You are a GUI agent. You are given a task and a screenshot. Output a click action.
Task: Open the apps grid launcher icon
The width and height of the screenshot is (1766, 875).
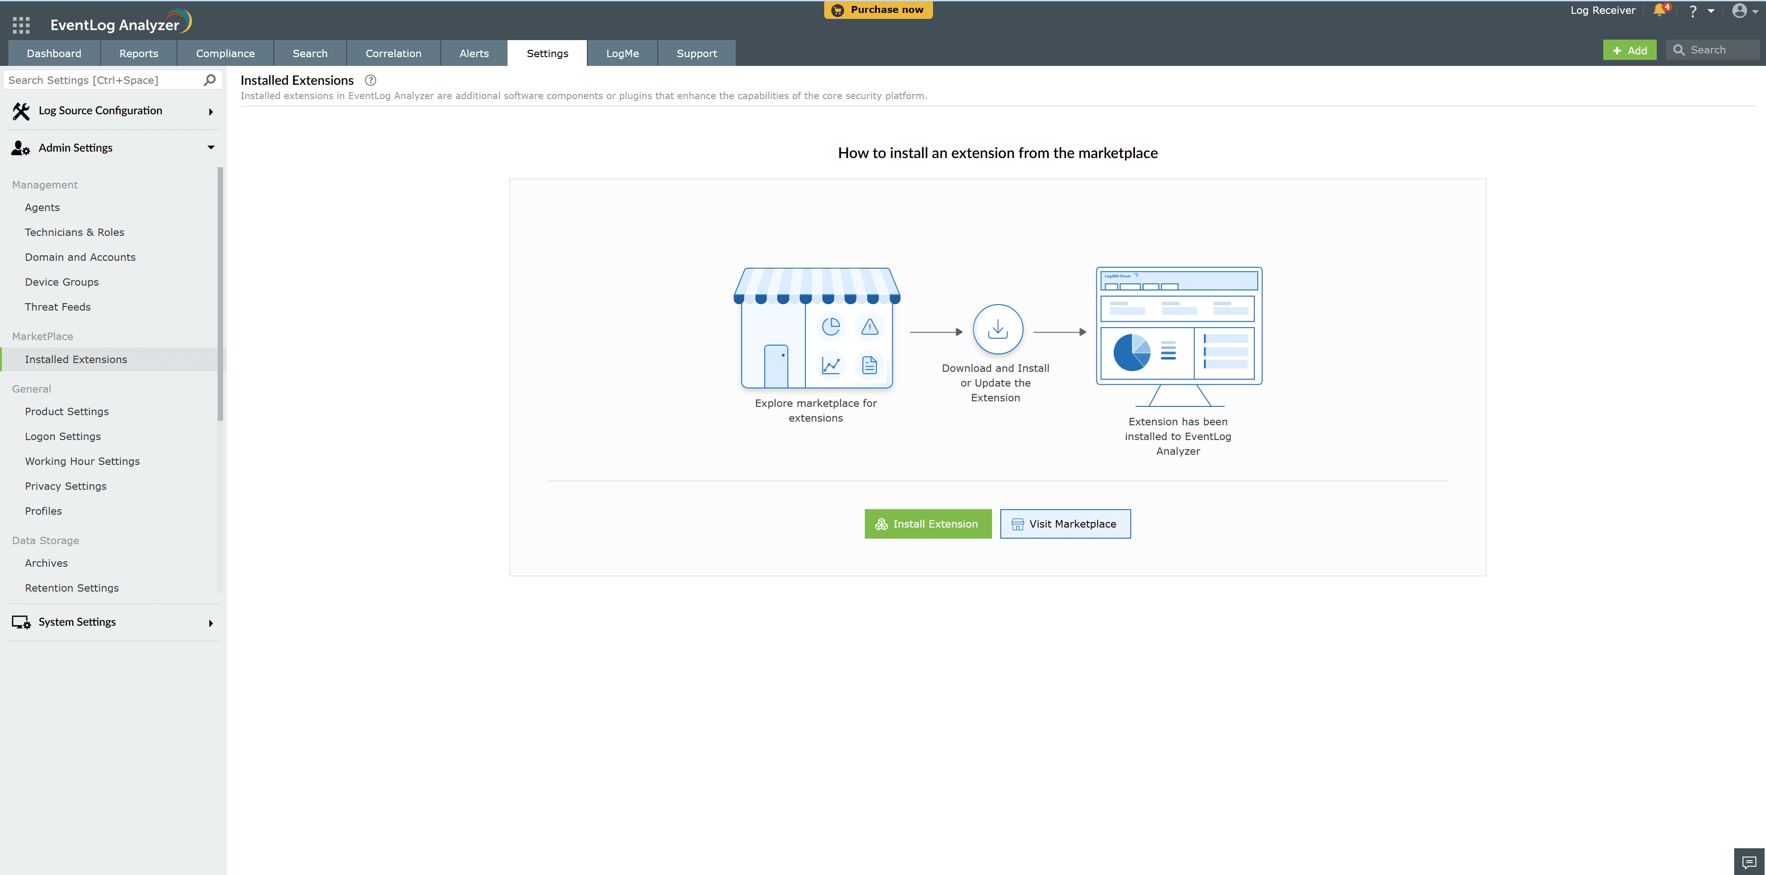[21, 25]
